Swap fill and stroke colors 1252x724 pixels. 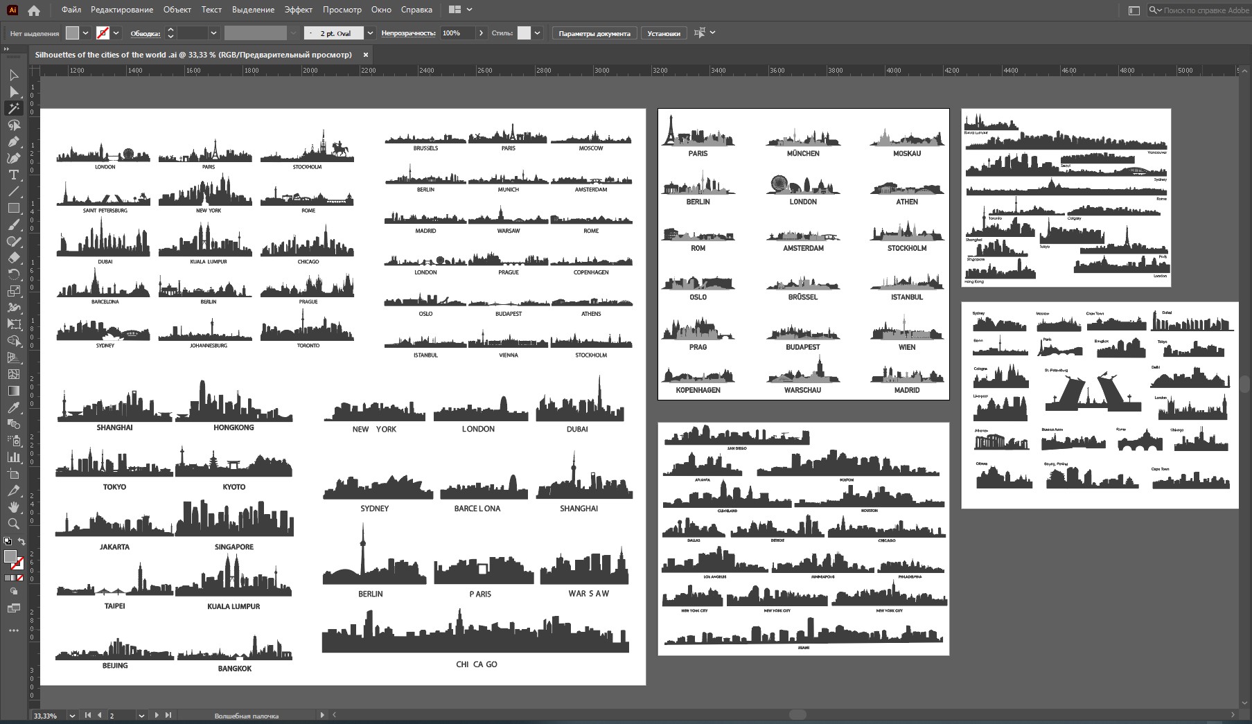21,541
